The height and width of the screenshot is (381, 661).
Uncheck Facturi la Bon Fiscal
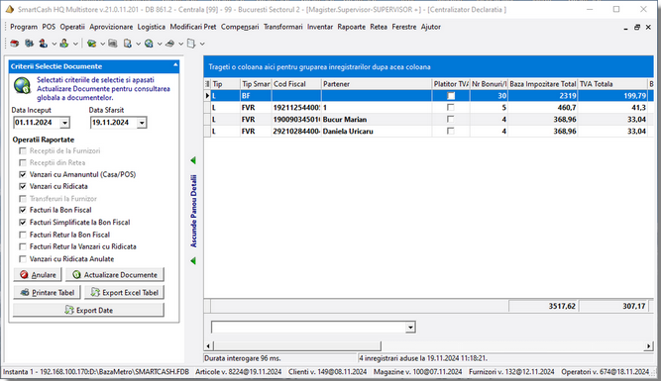pyautogui.click(x=23, y=210)
